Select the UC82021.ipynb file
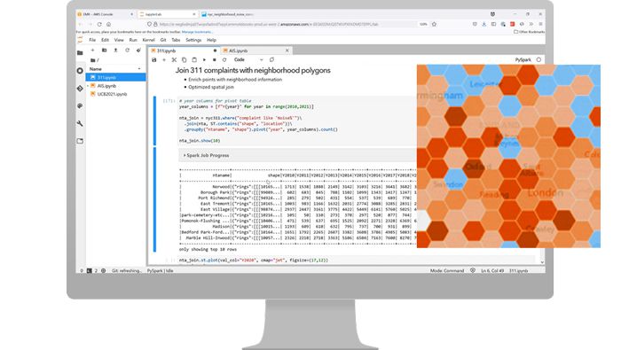Image resolution: width=621 pixels, height=350 pixels. tap(112, 94)
